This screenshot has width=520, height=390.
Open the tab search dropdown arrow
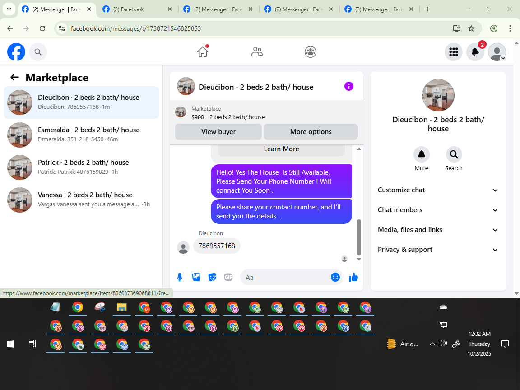[9, 9]
